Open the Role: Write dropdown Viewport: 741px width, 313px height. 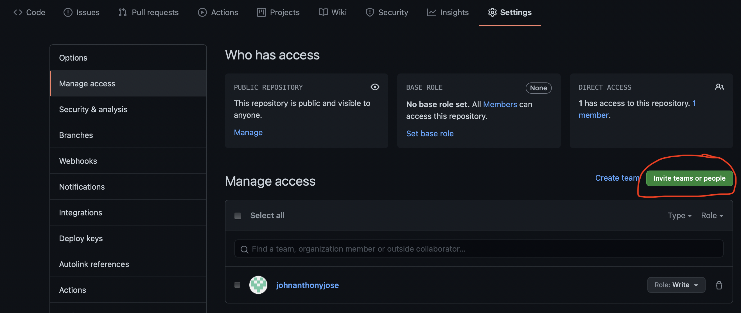(x=676, y=285)
